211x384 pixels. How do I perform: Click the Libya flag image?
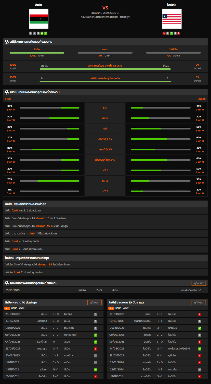coord(38,19)
